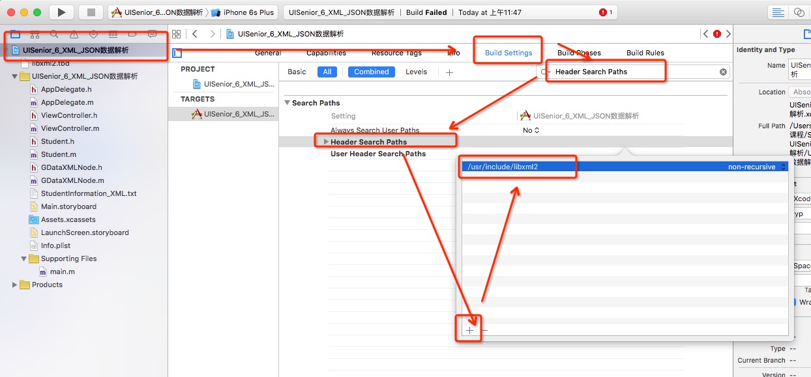Choose the iPhone 6s Plus destination
This screenshot has width=811, height=377.
[x=243, y=12]
